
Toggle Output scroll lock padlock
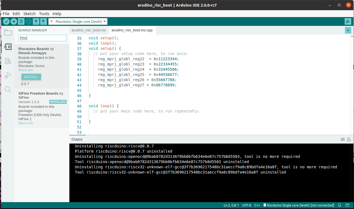pos(349,139)
